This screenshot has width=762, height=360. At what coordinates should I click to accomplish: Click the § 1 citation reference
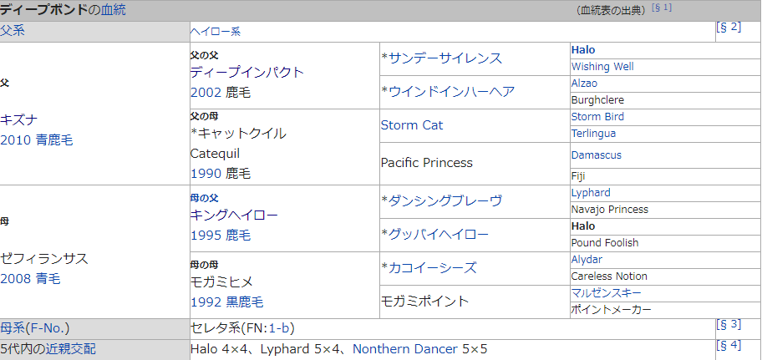coord(661,8)
